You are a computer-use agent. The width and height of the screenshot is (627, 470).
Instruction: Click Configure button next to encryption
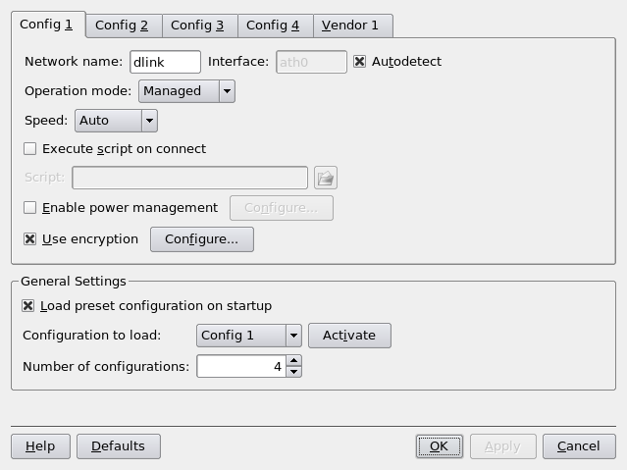(x=201, y=239)
